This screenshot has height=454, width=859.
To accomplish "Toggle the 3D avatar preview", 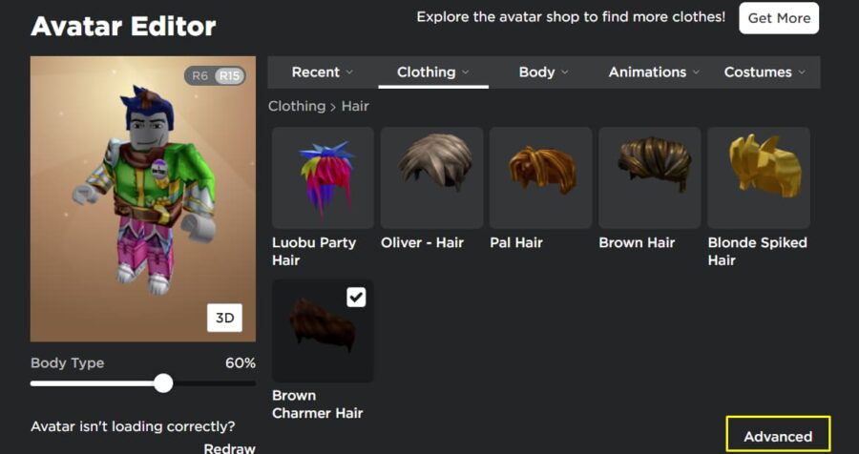I will click(x=224, y=318).
